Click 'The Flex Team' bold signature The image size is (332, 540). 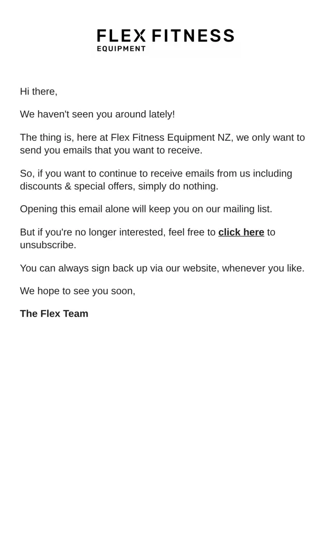click(54, 314)
